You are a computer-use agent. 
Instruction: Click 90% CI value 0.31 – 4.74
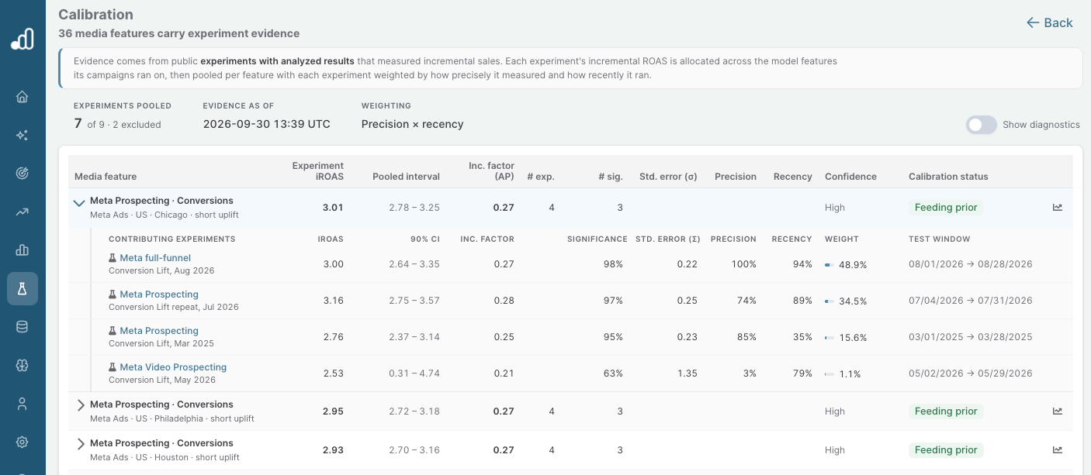click(414, 373)
